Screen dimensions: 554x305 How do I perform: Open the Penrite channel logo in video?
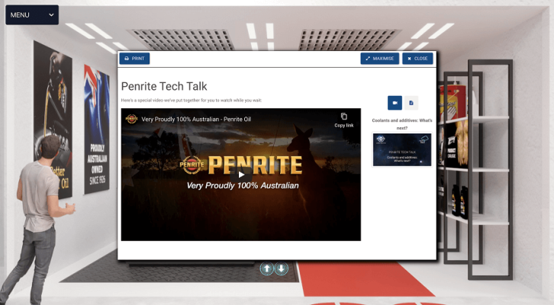tap(131, 119)
